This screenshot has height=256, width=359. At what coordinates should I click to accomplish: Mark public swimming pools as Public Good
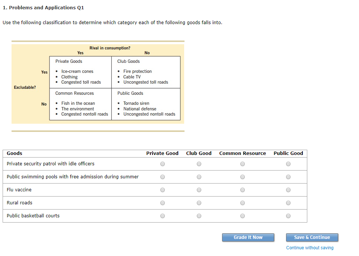point(288,176)
